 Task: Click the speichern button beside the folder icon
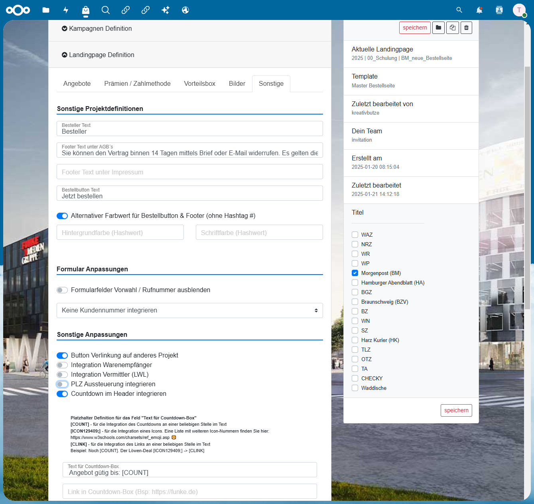(415, 28)
